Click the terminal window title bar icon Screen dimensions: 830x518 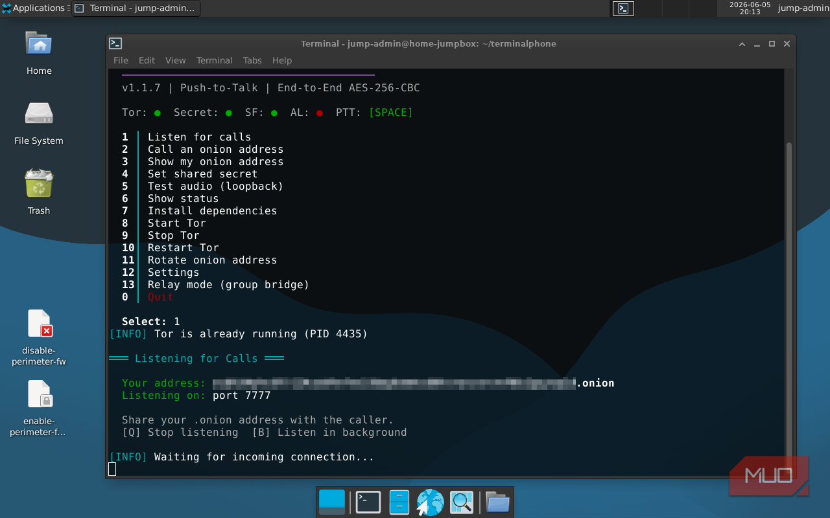[x=115, y=43]
